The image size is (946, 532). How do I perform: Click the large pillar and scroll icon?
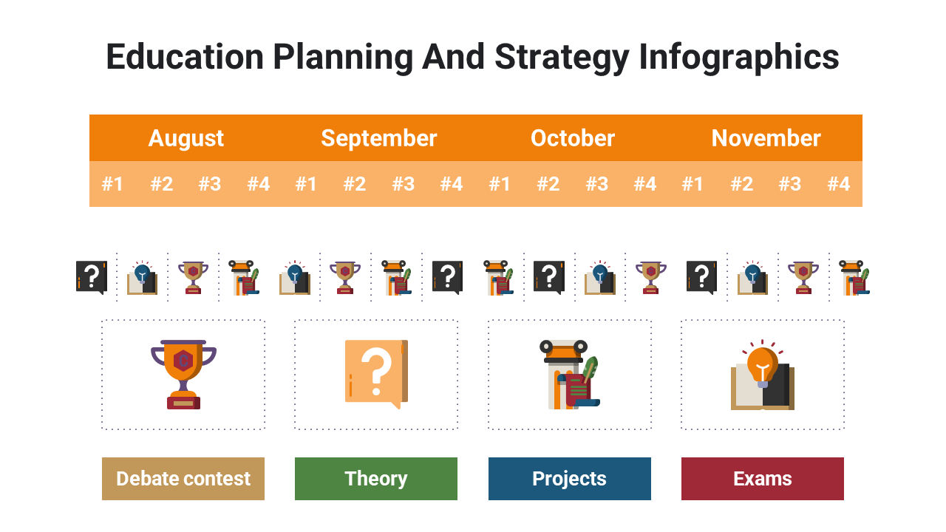click(569, 374)
